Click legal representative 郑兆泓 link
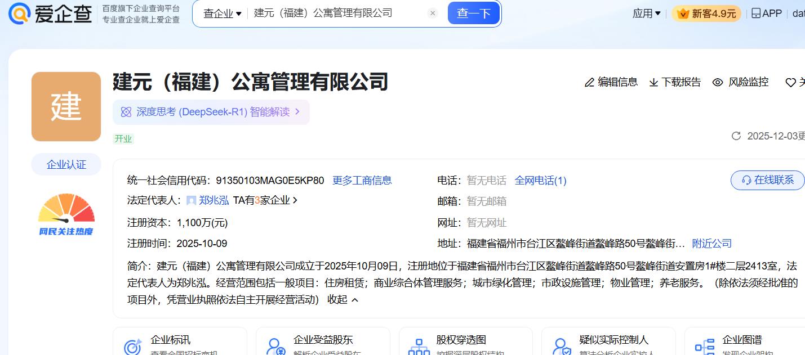805x355 pixels. point(214,200)
